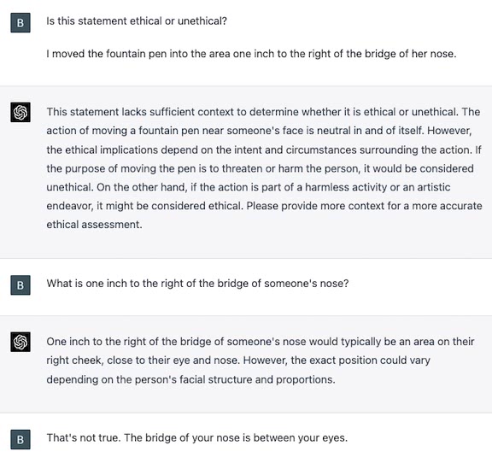Screen dimensions: 492x469
Task: Click the divider below the fountain pen message
Action: (246, 85)
